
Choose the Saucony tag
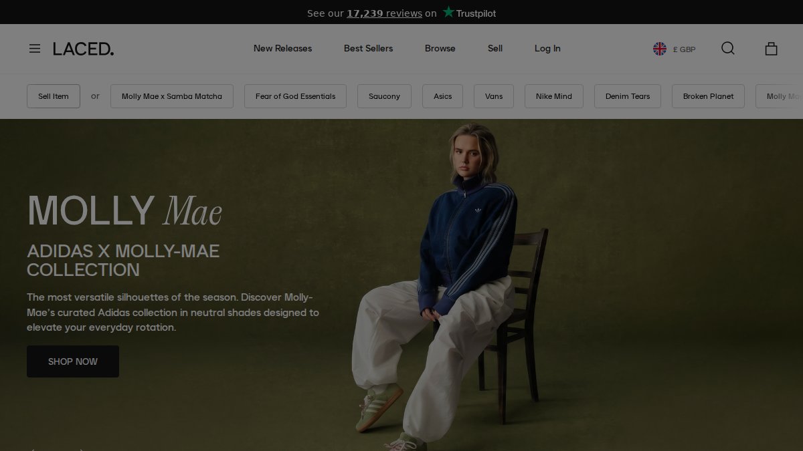coord(384,96)
